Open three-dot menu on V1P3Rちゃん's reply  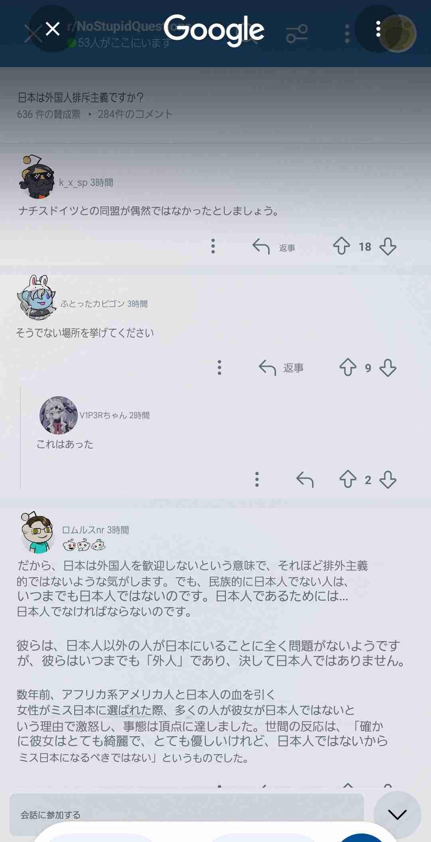click(257, 479)
